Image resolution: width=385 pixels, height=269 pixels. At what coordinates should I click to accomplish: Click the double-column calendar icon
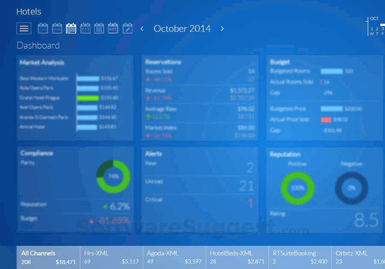[x=85, y=28]
